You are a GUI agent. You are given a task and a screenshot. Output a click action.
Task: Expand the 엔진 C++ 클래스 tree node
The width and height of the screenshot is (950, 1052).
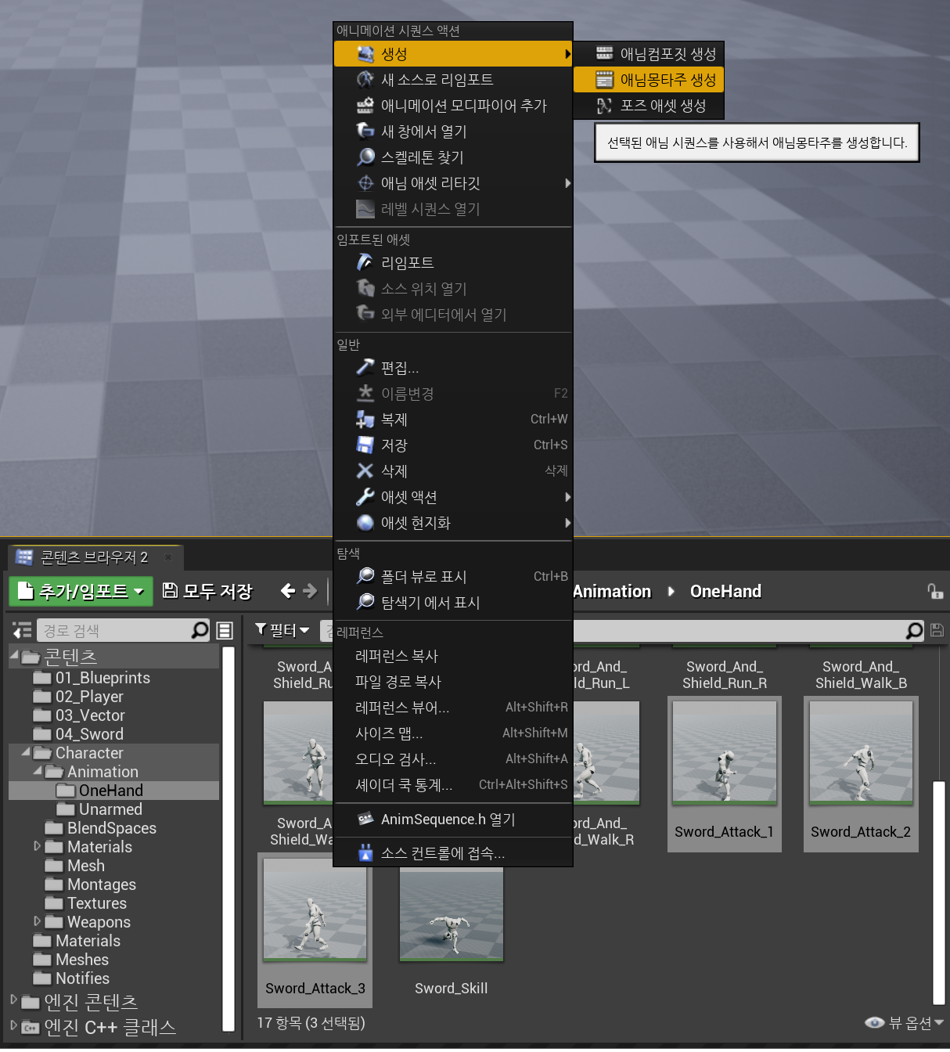pyautogui.click(x=13, y=1025)
